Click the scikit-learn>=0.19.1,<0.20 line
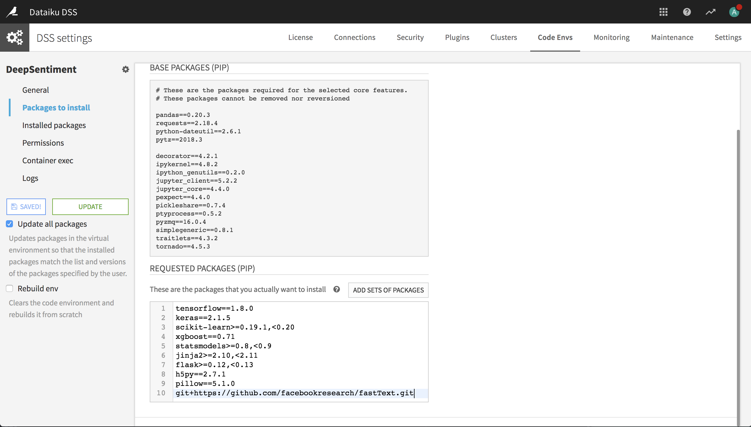Image resolution: width=751 pixels, height=427 pixels. 235,327
